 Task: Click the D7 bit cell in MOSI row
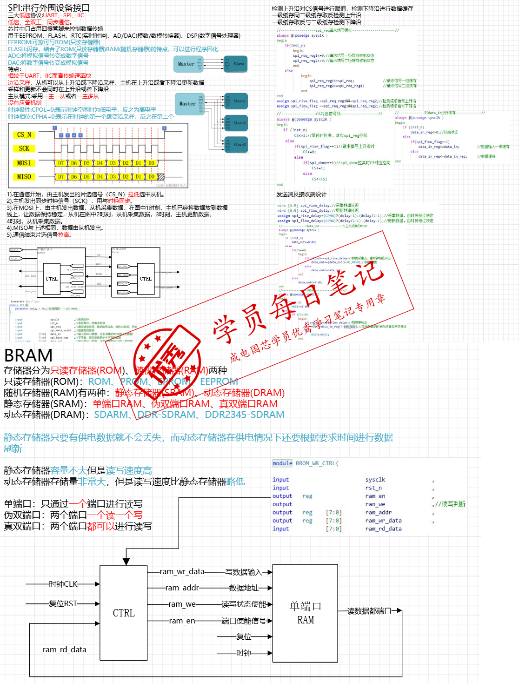click(x=61, y=163)
